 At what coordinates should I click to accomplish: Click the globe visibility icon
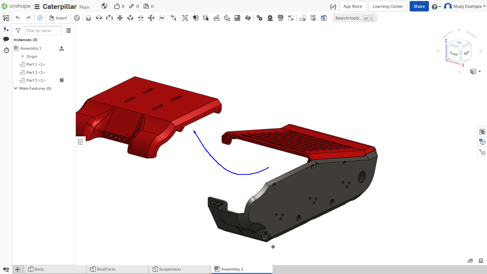click(x=104, y=6)
